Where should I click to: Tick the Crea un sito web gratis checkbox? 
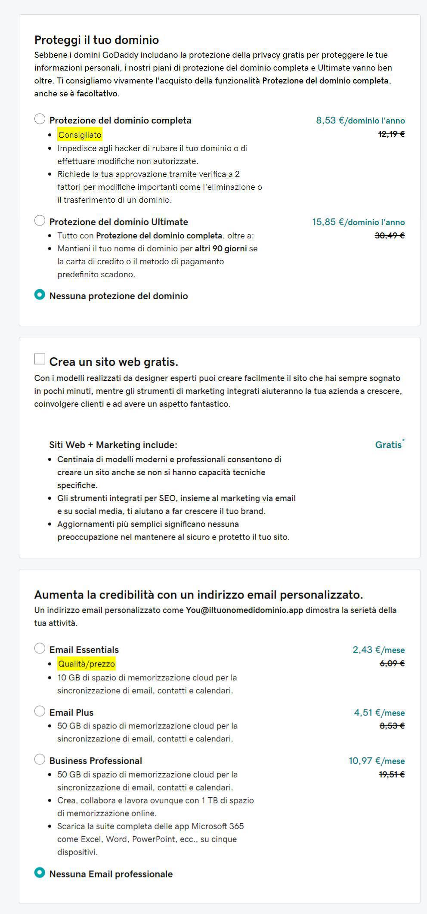pos(40,359)
